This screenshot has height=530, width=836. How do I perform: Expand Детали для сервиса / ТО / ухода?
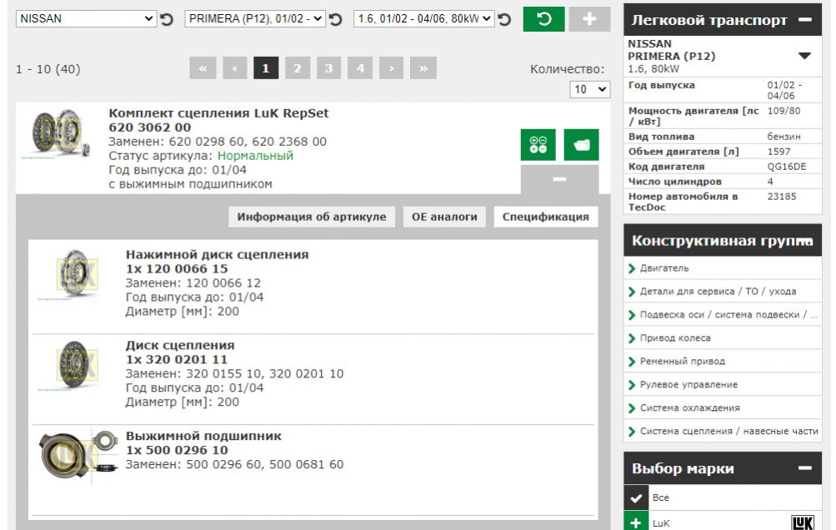pos(723,291)
